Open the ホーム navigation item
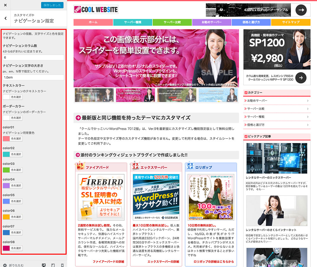Image resolution: width=317 pixels, height=267 pixels. [x=93, y=22]
